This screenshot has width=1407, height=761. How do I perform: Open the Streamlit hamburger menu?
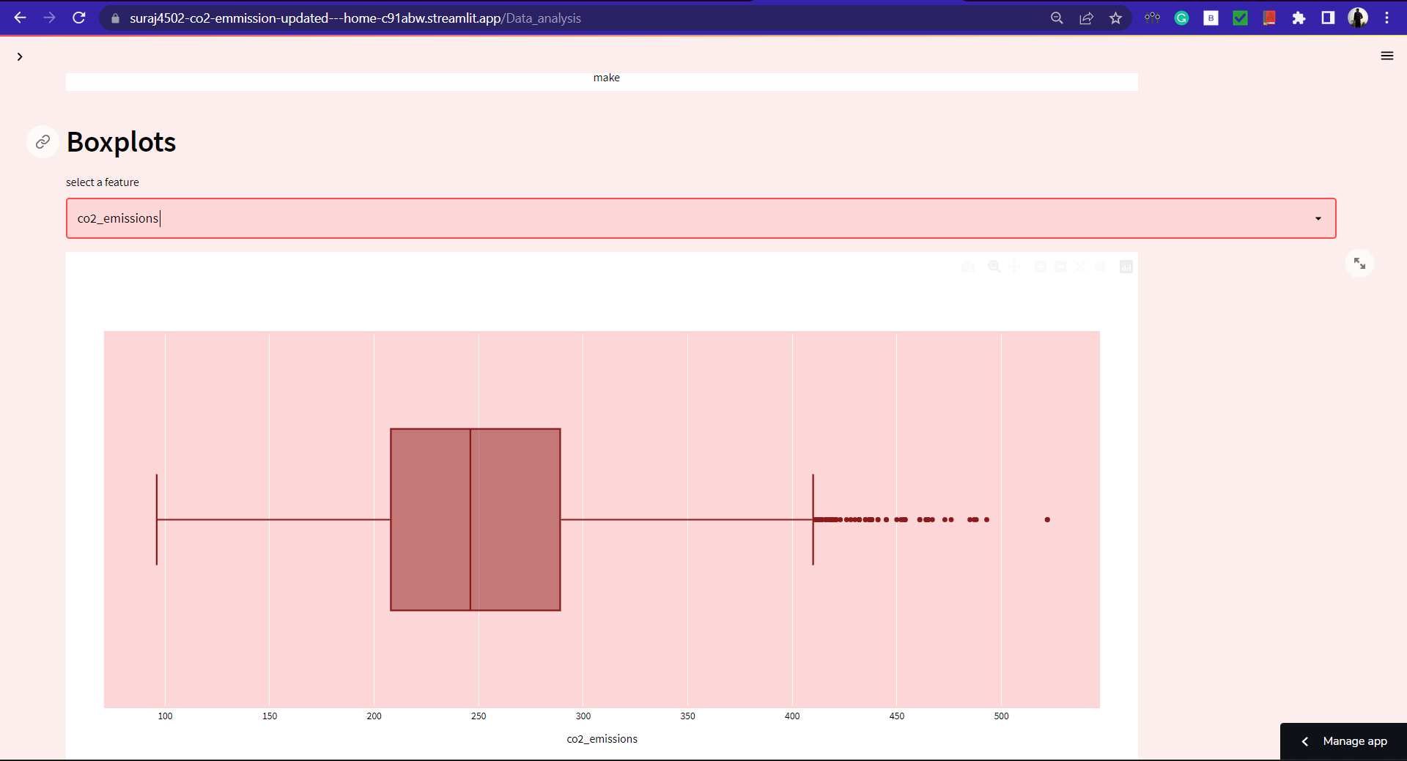(1387, 56)
